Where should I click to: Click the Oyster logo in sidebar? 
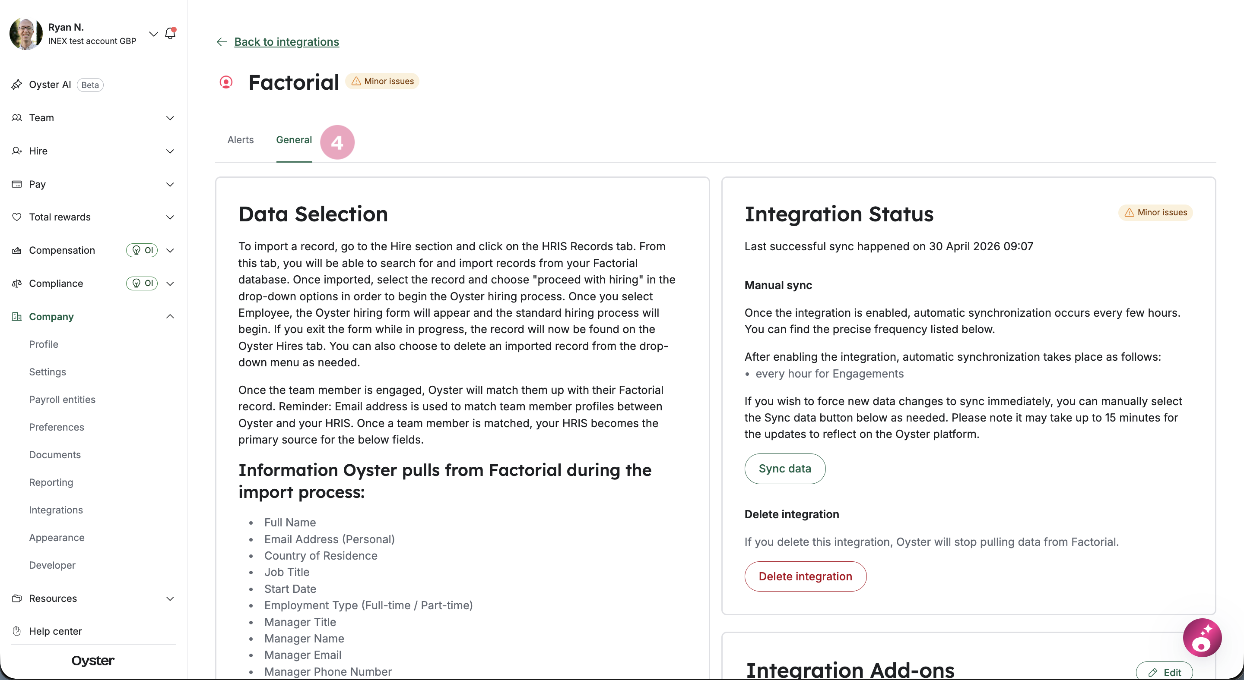coord(93,660)
